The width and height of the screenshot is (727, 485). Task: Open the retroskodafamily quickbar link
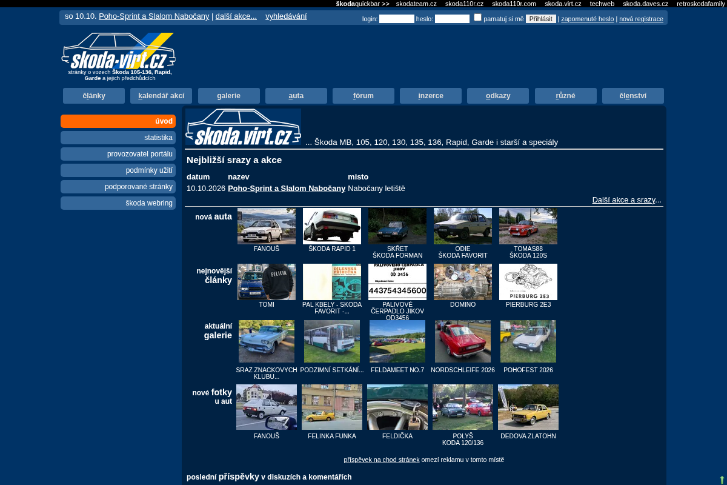(701, 4)
